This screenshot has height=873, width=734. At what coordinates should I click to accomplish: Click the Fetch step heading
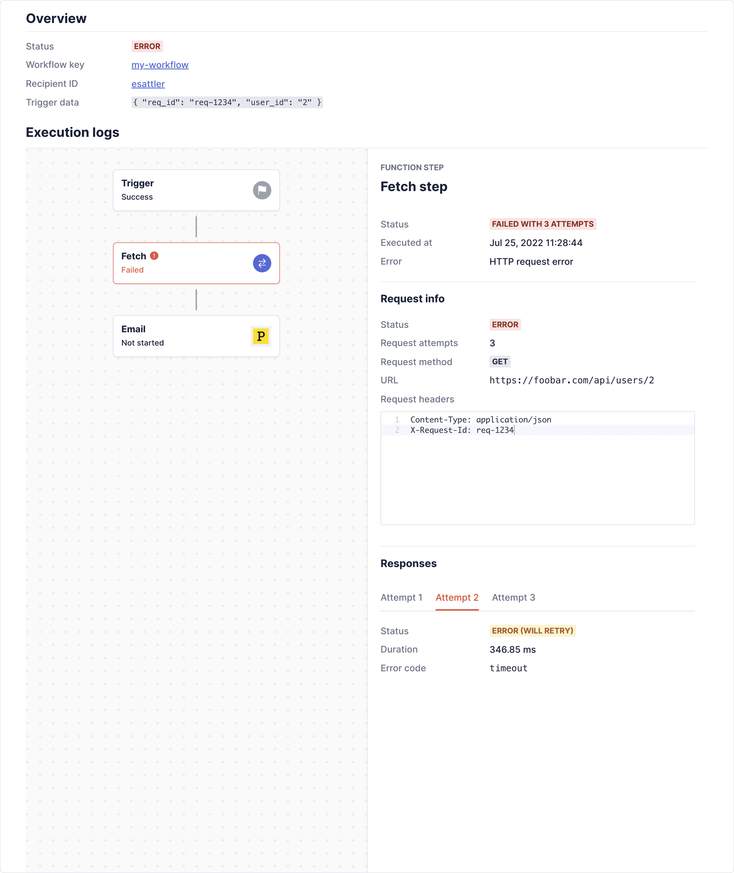pyautogui.click(x=414, y=187)
